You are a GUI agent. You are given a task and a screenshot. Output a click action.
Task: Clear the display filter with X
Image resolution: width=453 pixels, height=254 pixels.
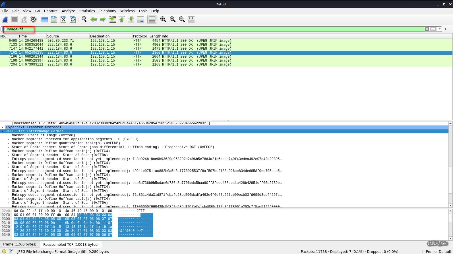pos(427,29)
